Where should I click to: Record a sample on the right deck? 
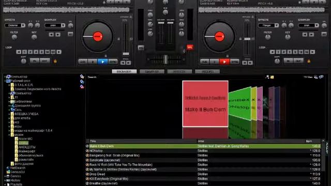pyautogui.click(x=324, y=34)
